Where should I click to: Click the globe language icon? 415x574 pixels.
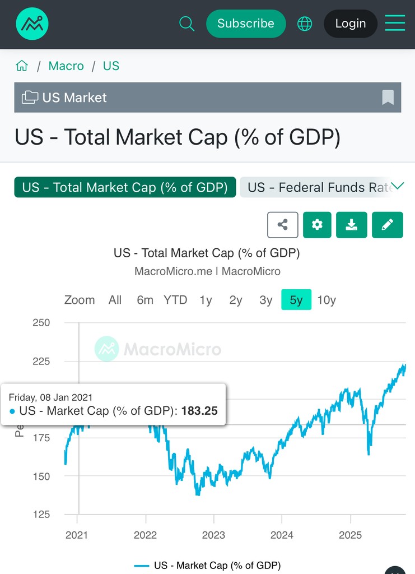click(305, 24)
